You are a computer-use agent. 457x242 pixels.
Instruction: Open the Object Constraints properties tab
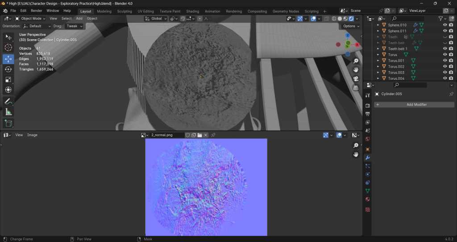tap(368, 183)
